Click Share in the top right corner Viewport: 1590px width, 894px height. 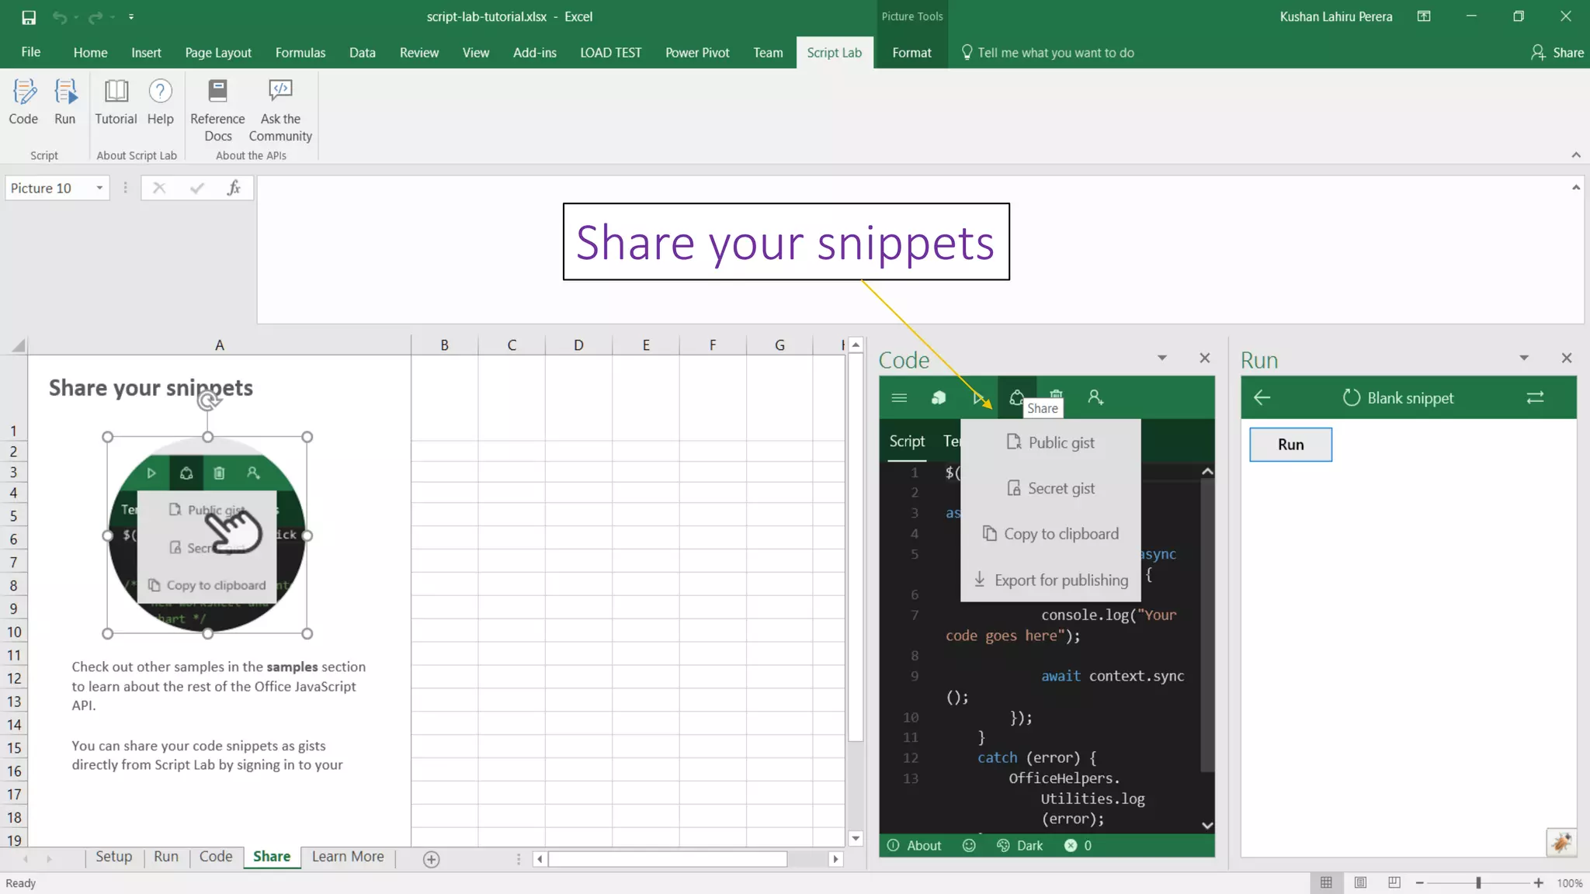coord(1557,52)
